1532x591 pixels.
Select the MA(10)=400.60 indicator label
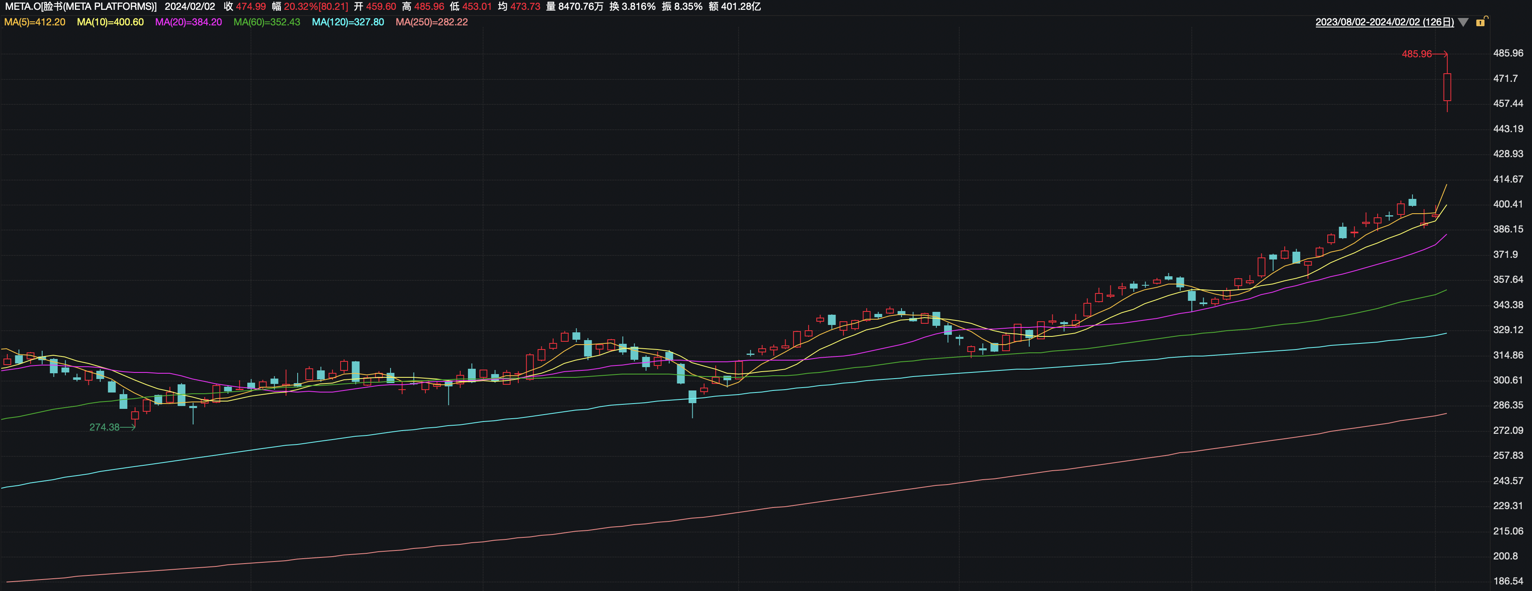(x=110, y=22)
